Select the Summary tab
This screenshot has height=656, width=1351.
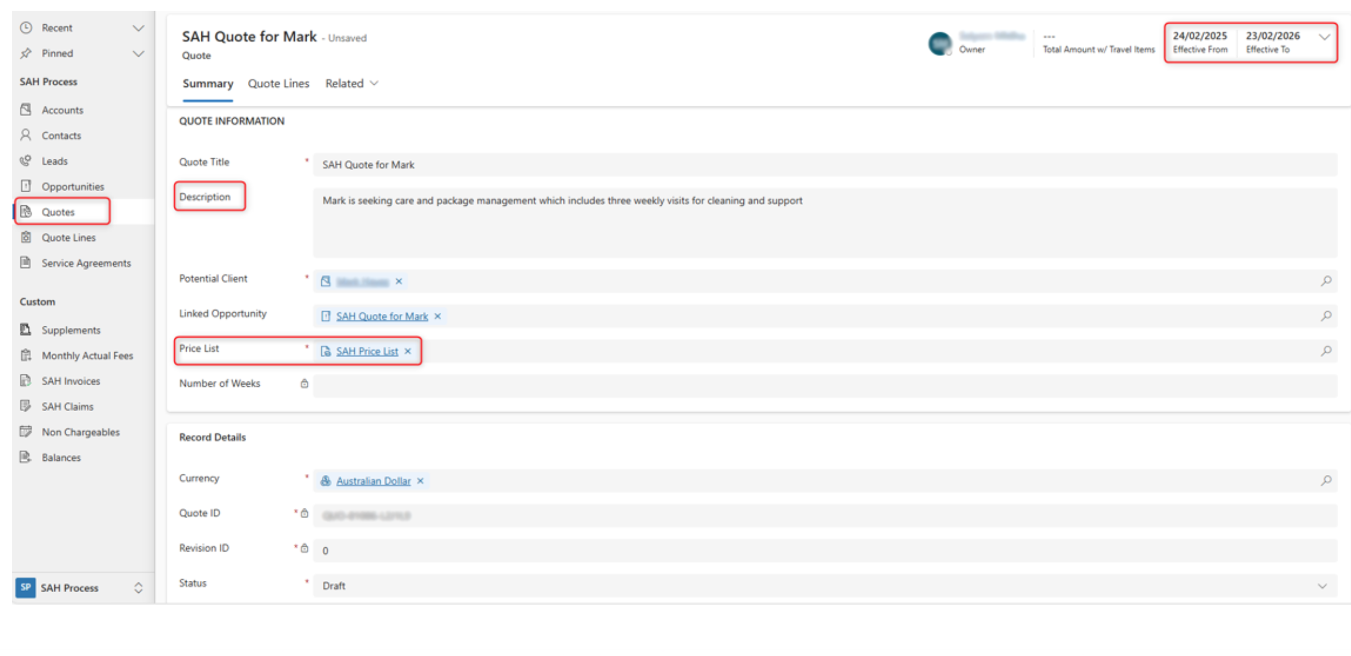[x=207, y=84]
